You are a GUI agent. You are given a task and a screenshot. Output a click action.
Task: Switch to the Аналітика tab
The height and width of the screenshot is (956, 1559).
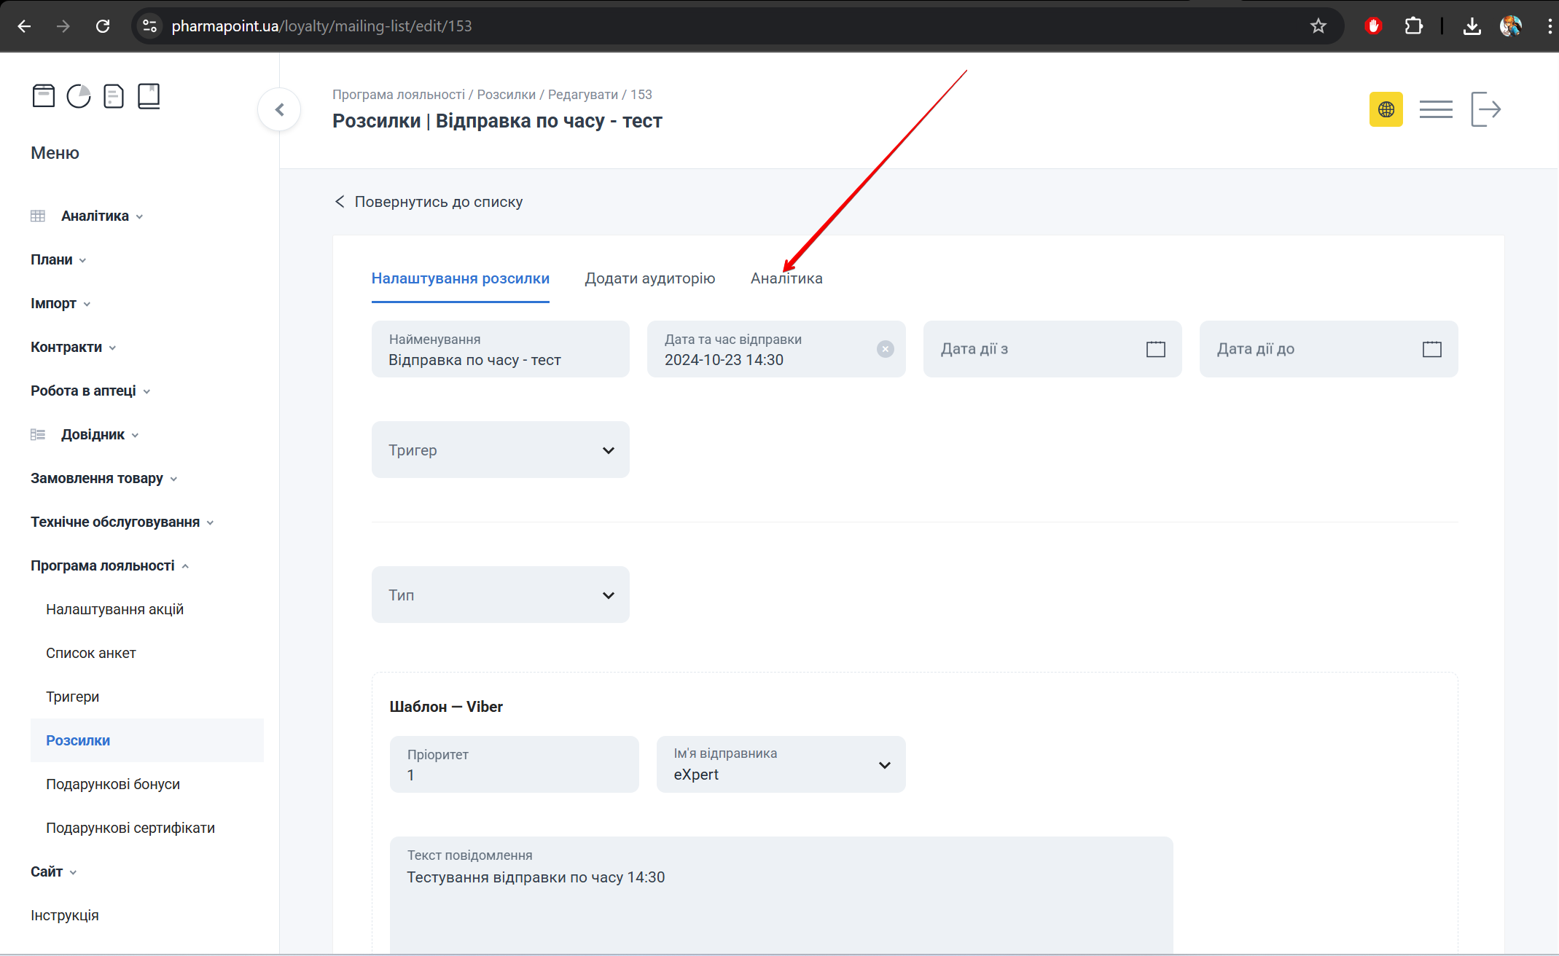pyautogui.click(x=786, y=278)
